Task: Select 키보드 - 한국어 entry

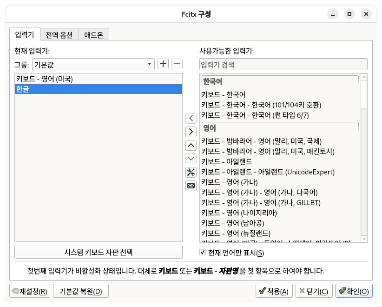Action: [280, 94]
